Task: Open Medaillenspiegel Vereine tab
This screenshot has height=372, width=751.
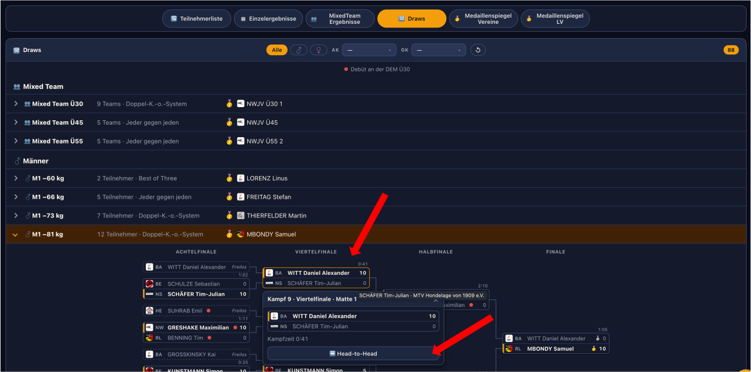Action: point(483,19)
